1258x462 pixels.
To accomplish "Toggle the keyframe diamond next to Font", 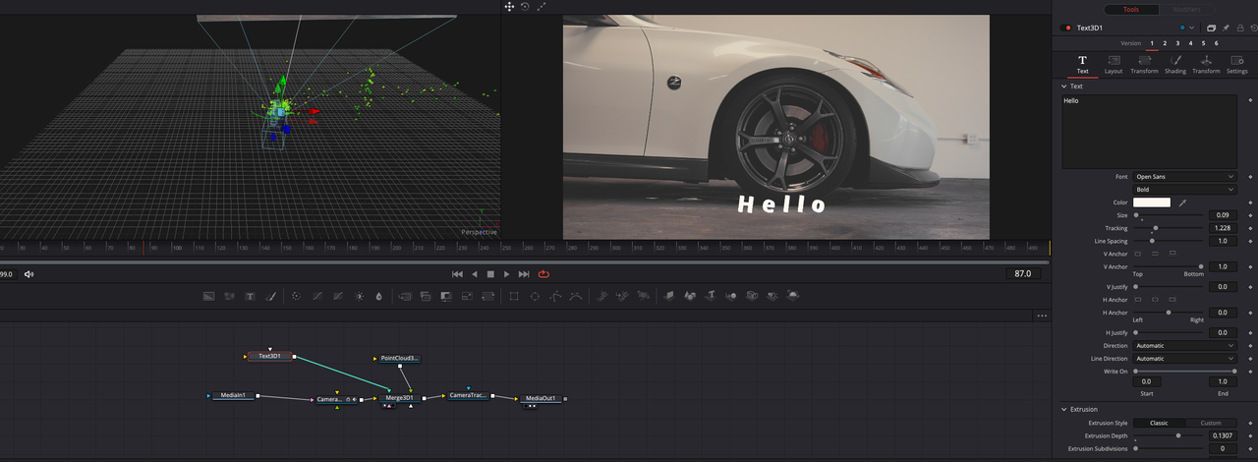I will (x=1250, y=177).
